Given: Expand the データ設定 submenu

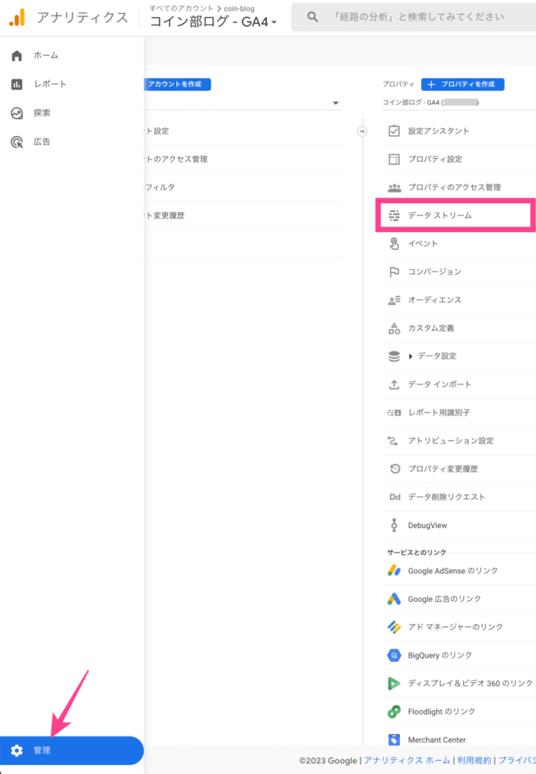Looking at the screenshot, I should pos(410,356).
